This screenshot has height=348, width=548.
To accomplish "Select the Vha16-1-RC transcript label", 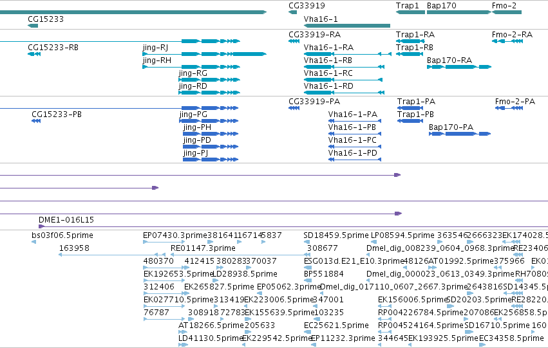I will click(x=328, y=73).
